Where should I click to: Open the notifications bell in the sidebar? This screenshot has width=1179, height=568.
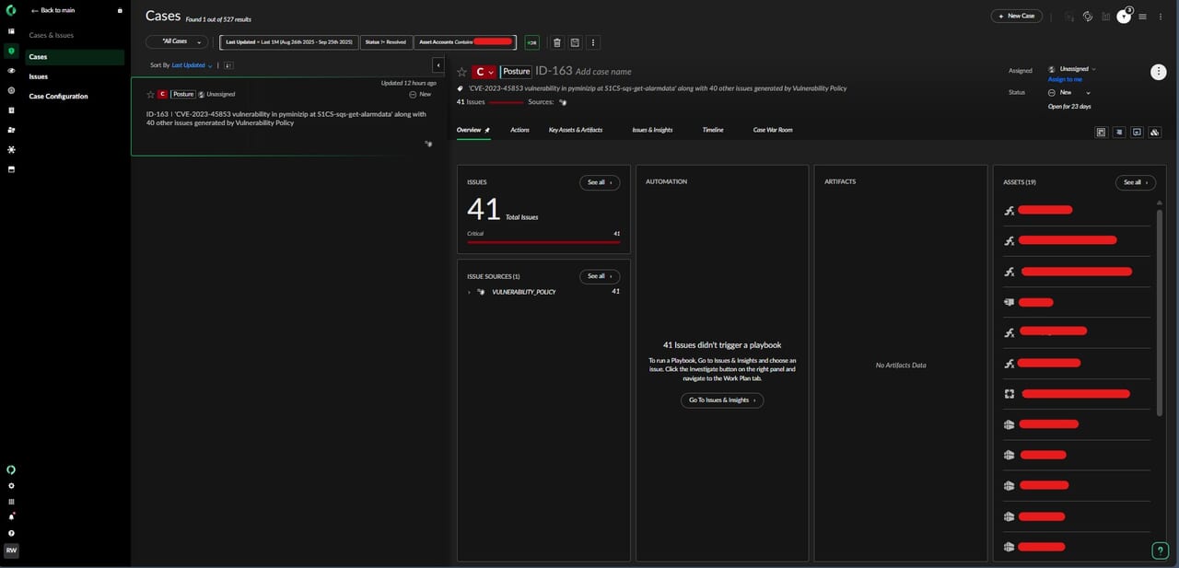pos(11,517)
